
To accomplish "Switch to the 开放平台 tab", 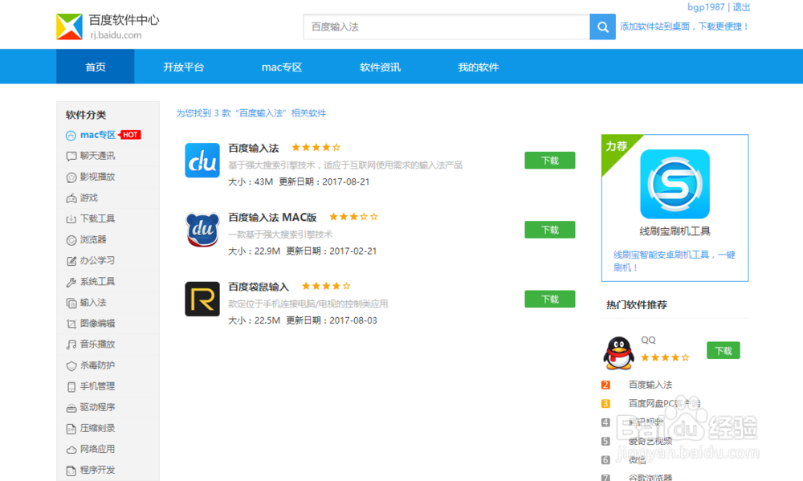I will click(x=186, y=67).
